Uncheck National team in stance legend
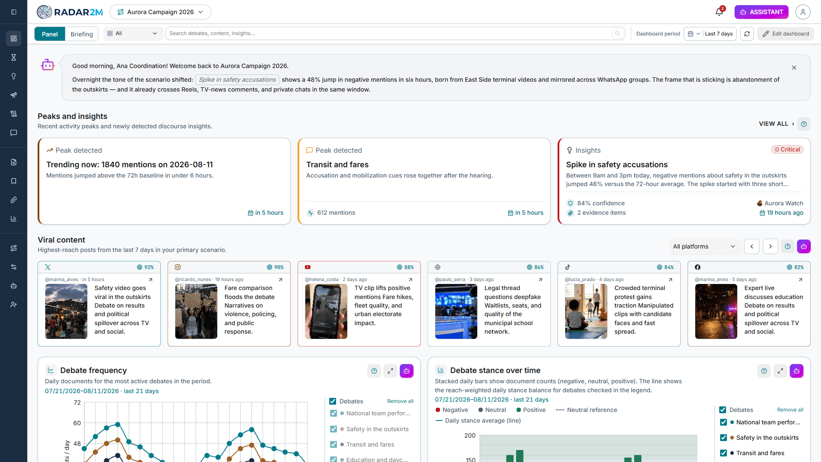This screenshot has height=462, width=821. 724,422
